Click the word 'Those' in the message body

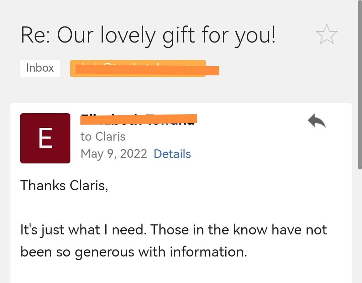tap(172, 230)
